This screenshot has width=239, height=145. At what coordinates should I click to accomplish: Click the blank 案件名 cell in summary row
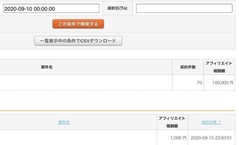(86, 83)
